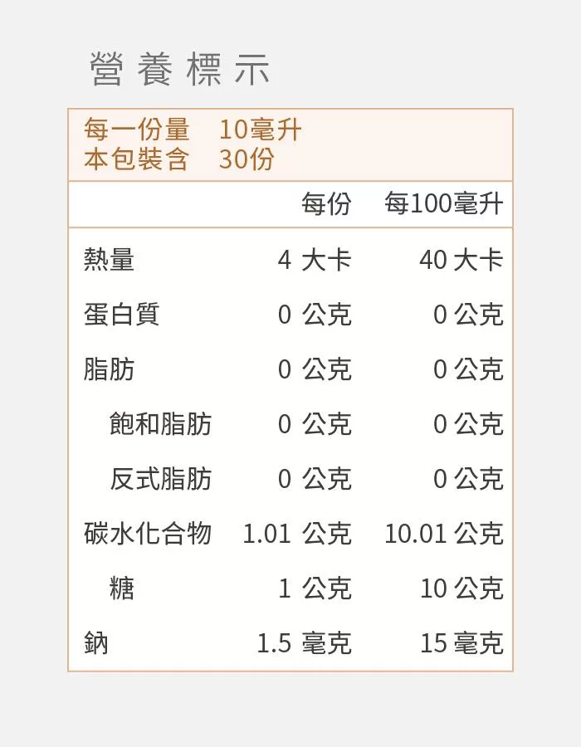
Task: Click the 反式脂肪 sub-row label
Action: [160, 479]
